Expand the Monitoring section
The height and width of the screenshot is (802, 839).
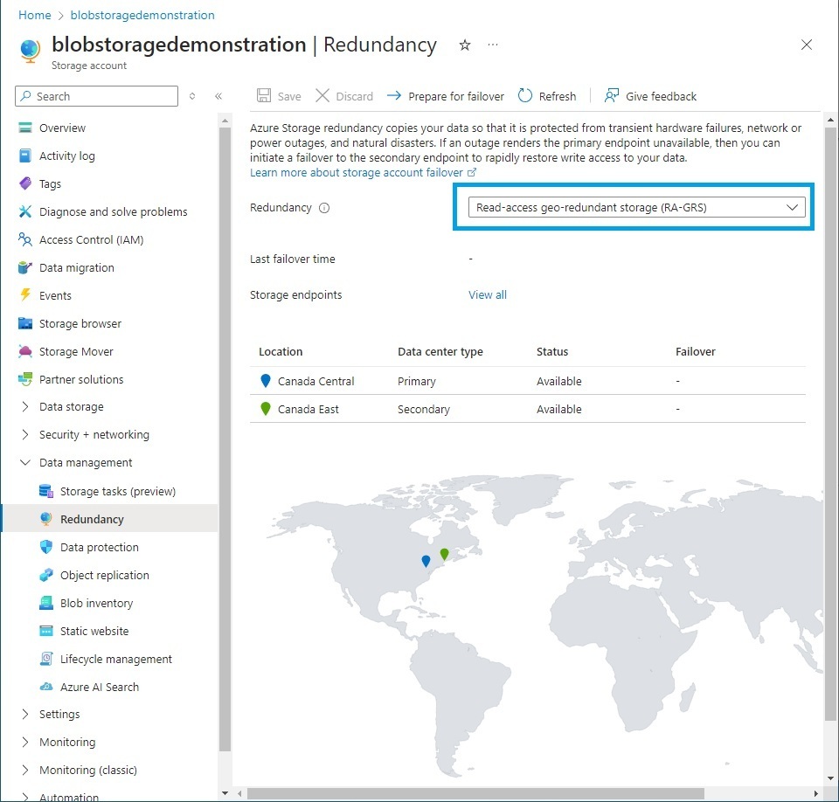pyautogui.click(x=24, y=742)
